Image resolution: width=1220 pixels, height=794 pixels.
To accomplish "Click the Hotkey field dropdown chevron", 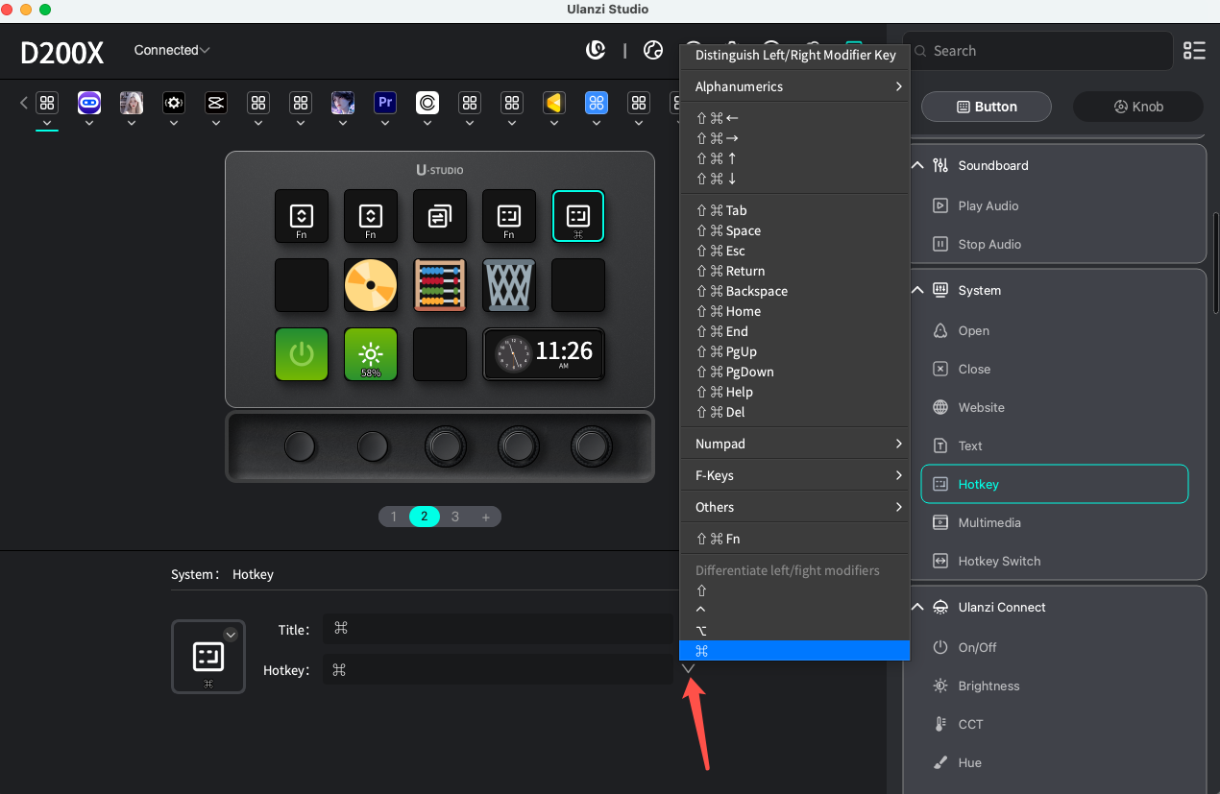I will (x=688, y=668).
